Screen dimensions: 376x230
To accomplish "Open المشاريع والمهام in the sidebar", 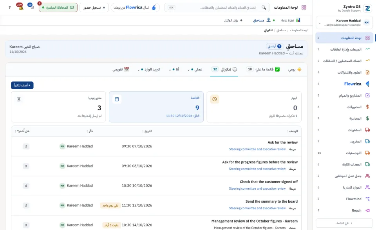I will [344, 95].
